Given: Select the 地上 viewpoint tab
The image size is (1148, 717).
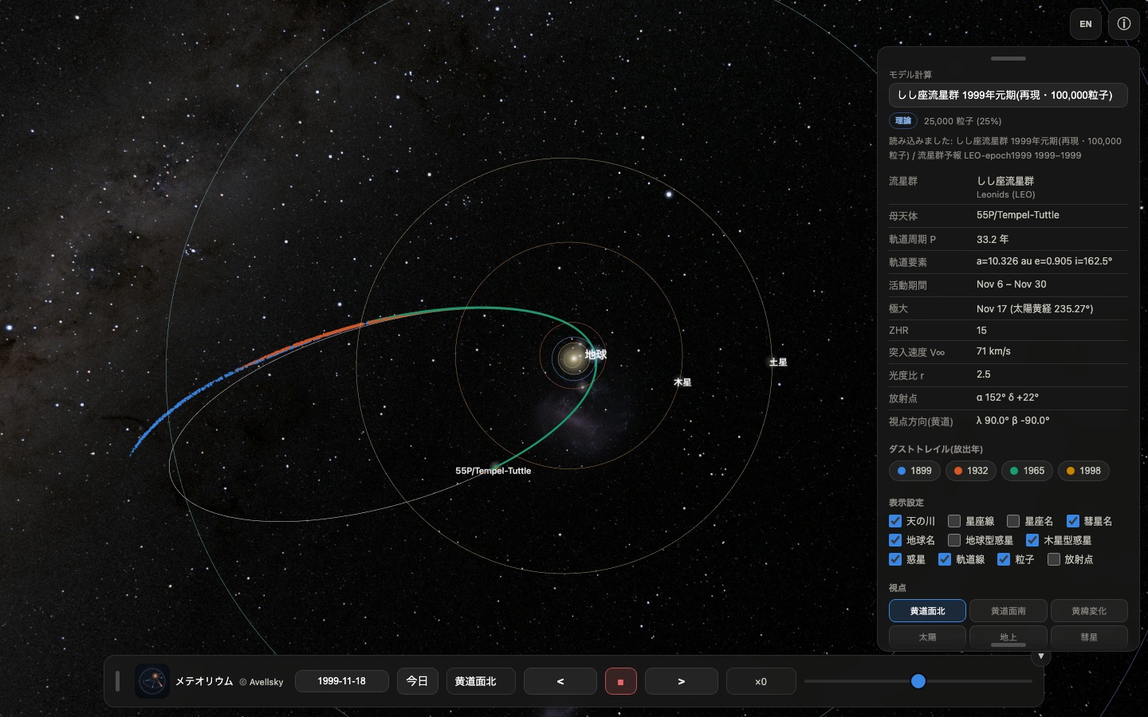Looking at the screenshot, I should pyautogui.click(x=1008, y=637).
